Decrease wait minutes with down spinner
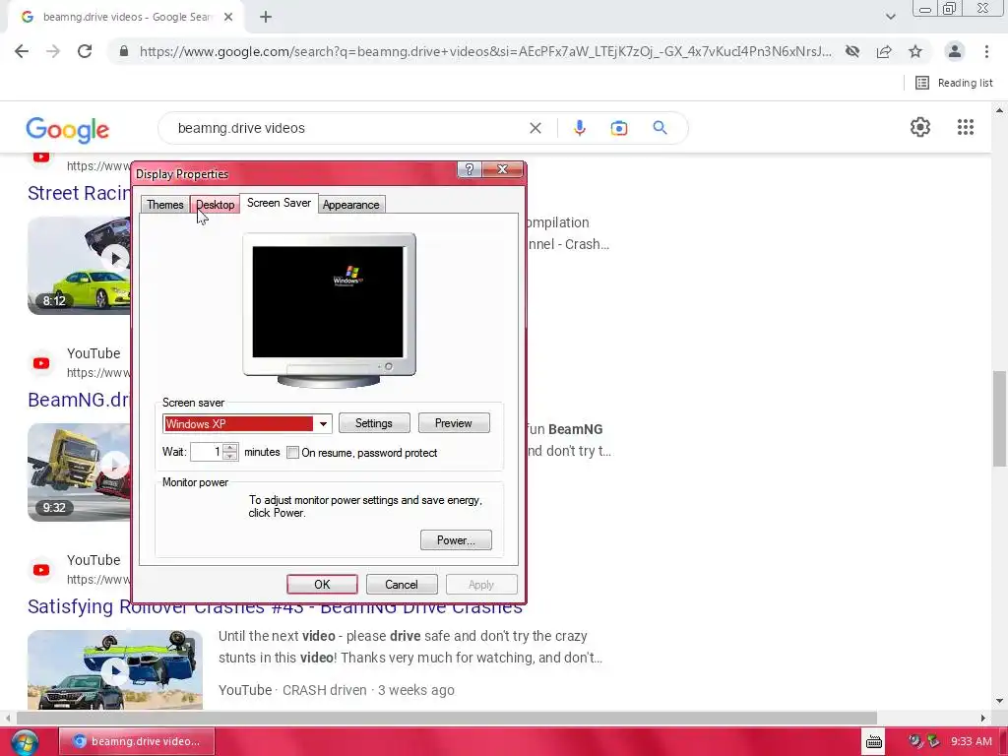 (230, 457)
